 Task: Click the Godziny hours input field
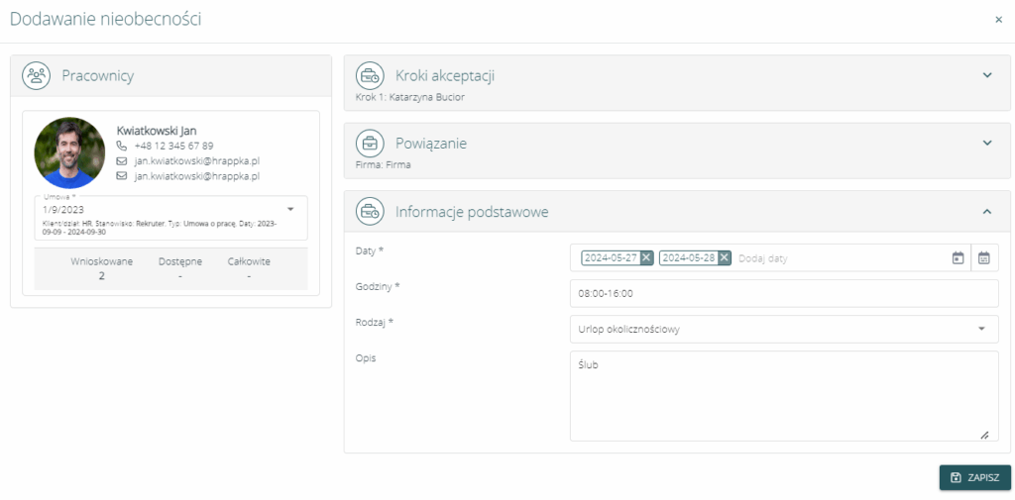[x=785, y=293]
